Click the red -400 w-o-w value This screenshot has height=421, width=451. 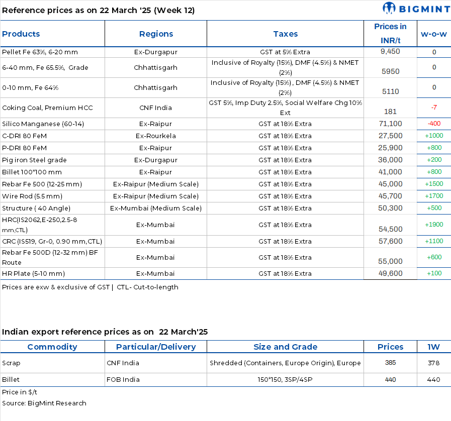(434, 124)
